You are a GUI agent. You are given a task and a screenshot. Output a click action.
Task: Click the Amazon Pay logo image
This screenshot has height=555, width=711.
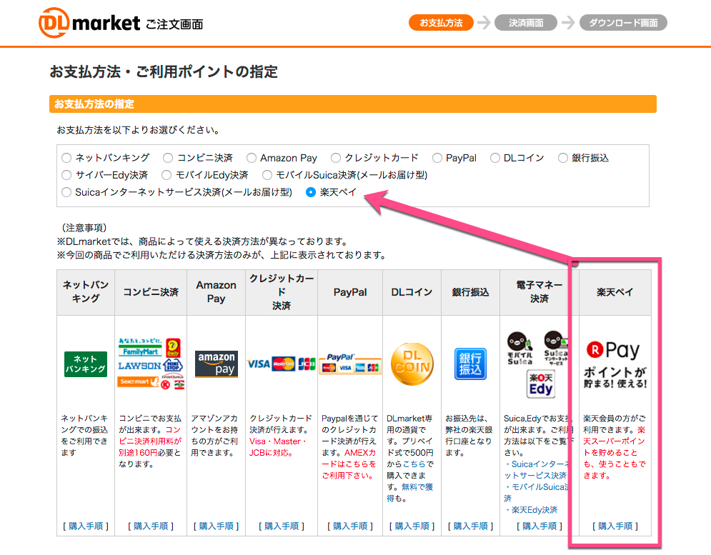tap(216, 364)
